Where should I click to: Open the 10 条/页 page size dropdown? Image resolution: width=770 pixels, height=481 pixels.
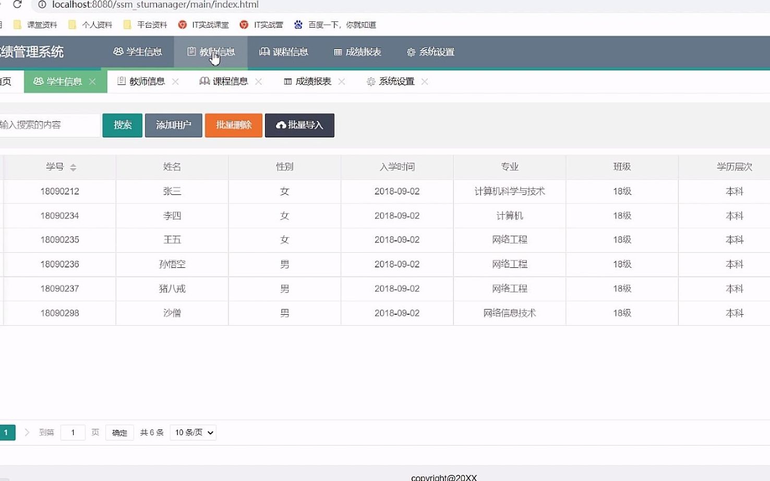coord(193,433)
